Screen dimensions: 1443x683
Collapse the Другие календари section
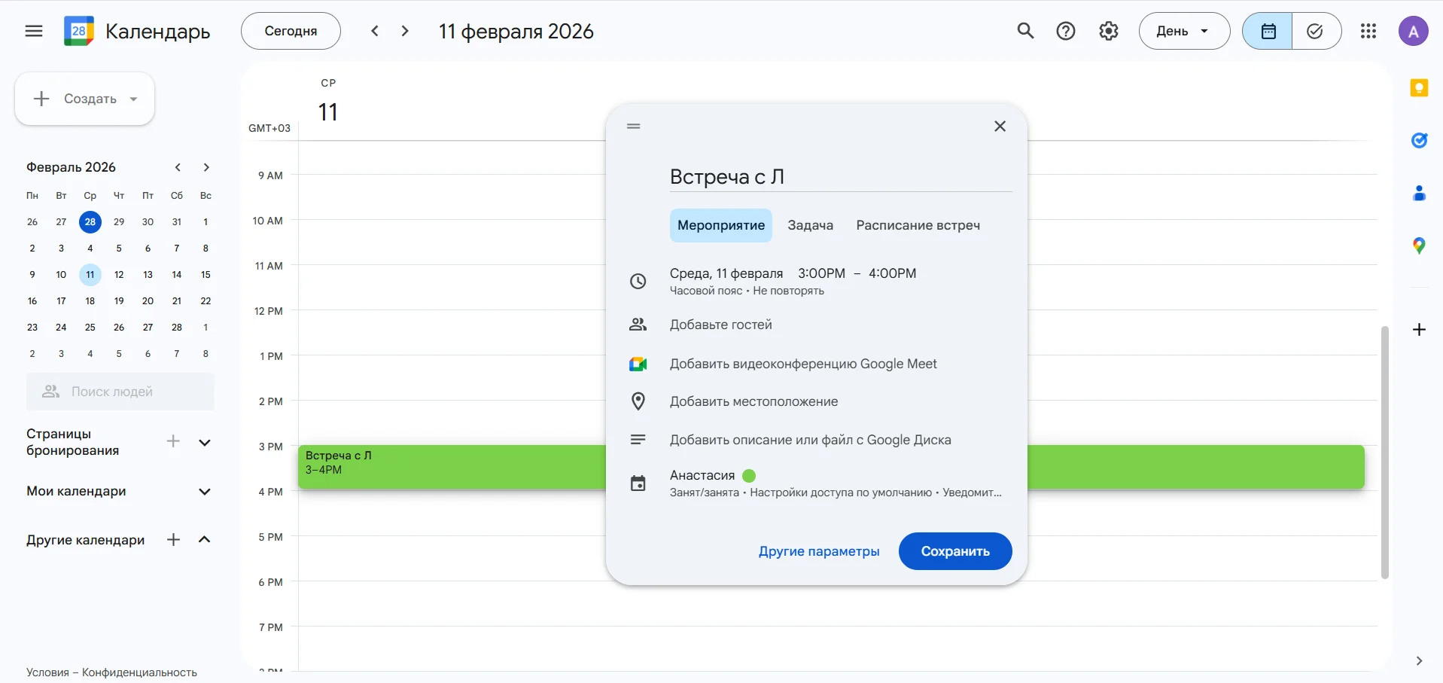click(x=204, y=540)
